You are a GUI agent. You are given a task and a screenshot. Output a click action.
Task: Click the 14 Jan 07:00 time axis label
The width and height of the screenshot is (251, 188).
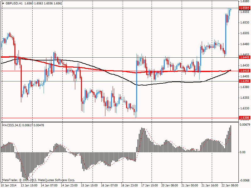[49, 185]
